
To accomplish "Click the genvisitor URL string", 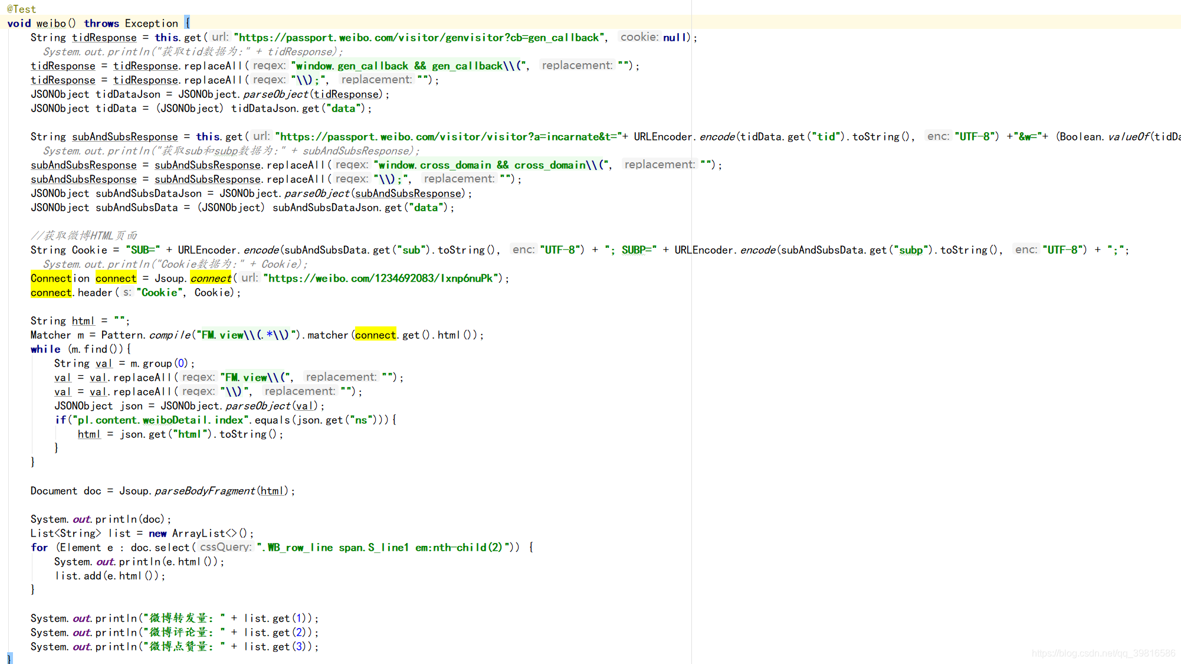I will tap(419, 37).
